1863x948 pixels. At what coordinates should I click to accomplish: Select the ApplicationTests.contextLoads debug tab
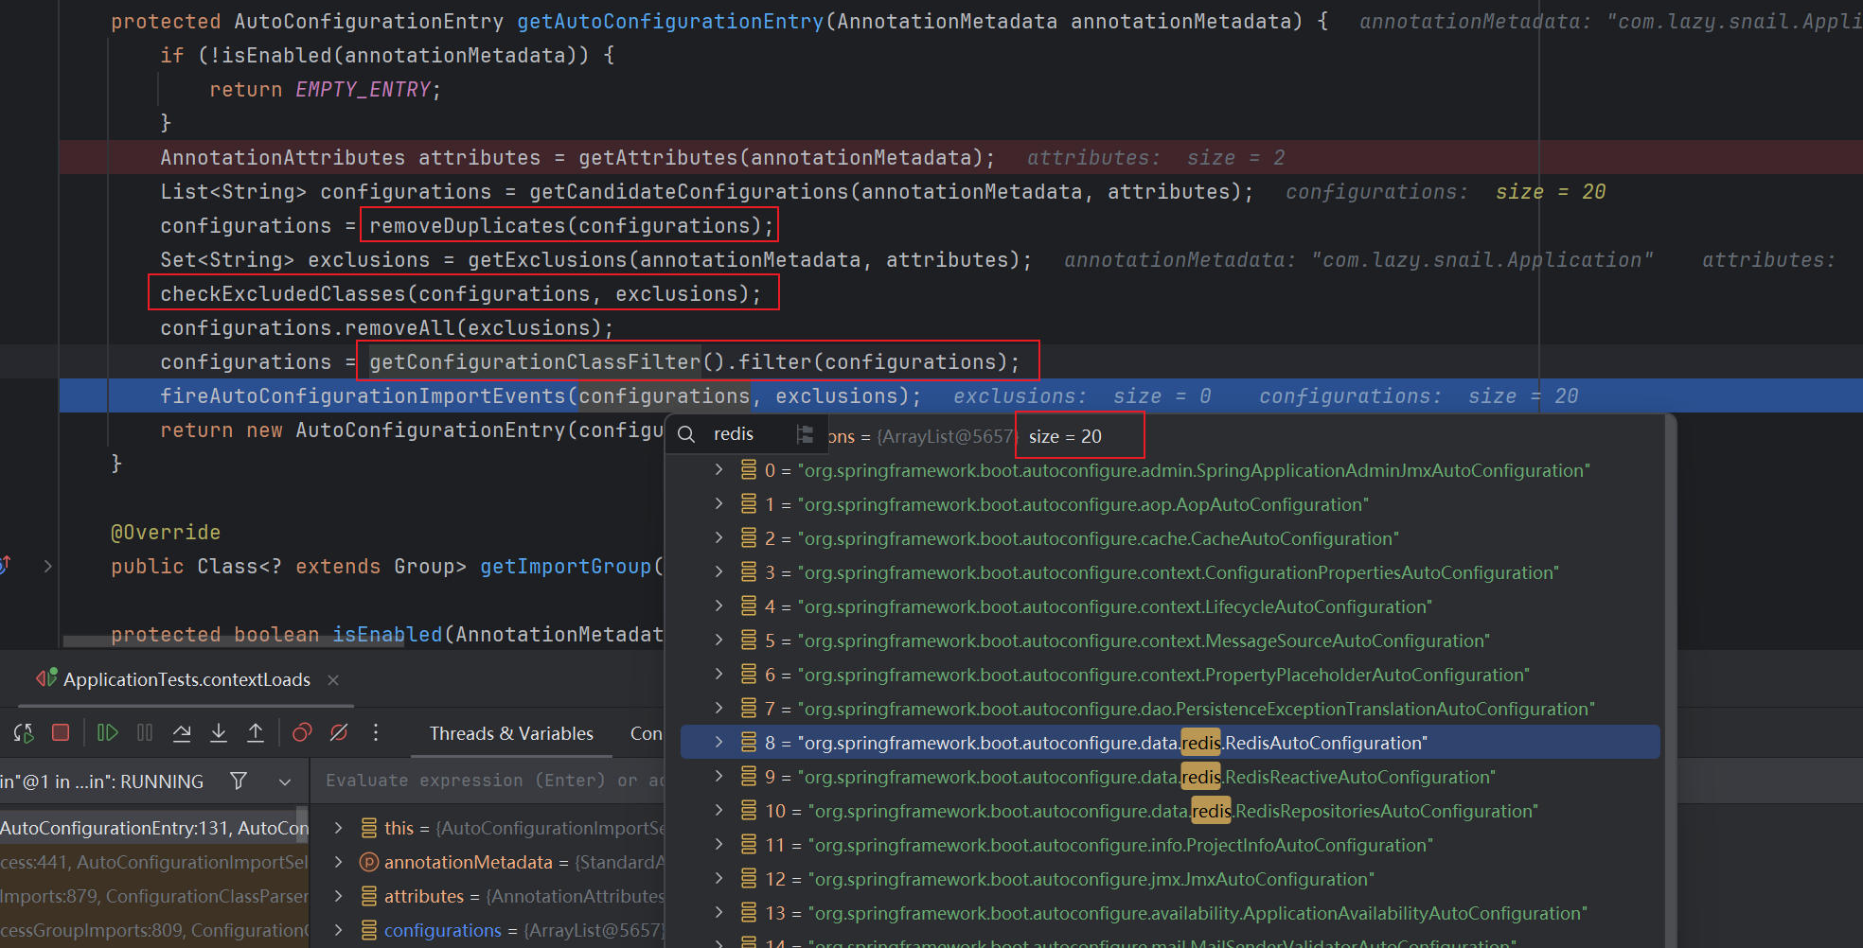[186, 679]
